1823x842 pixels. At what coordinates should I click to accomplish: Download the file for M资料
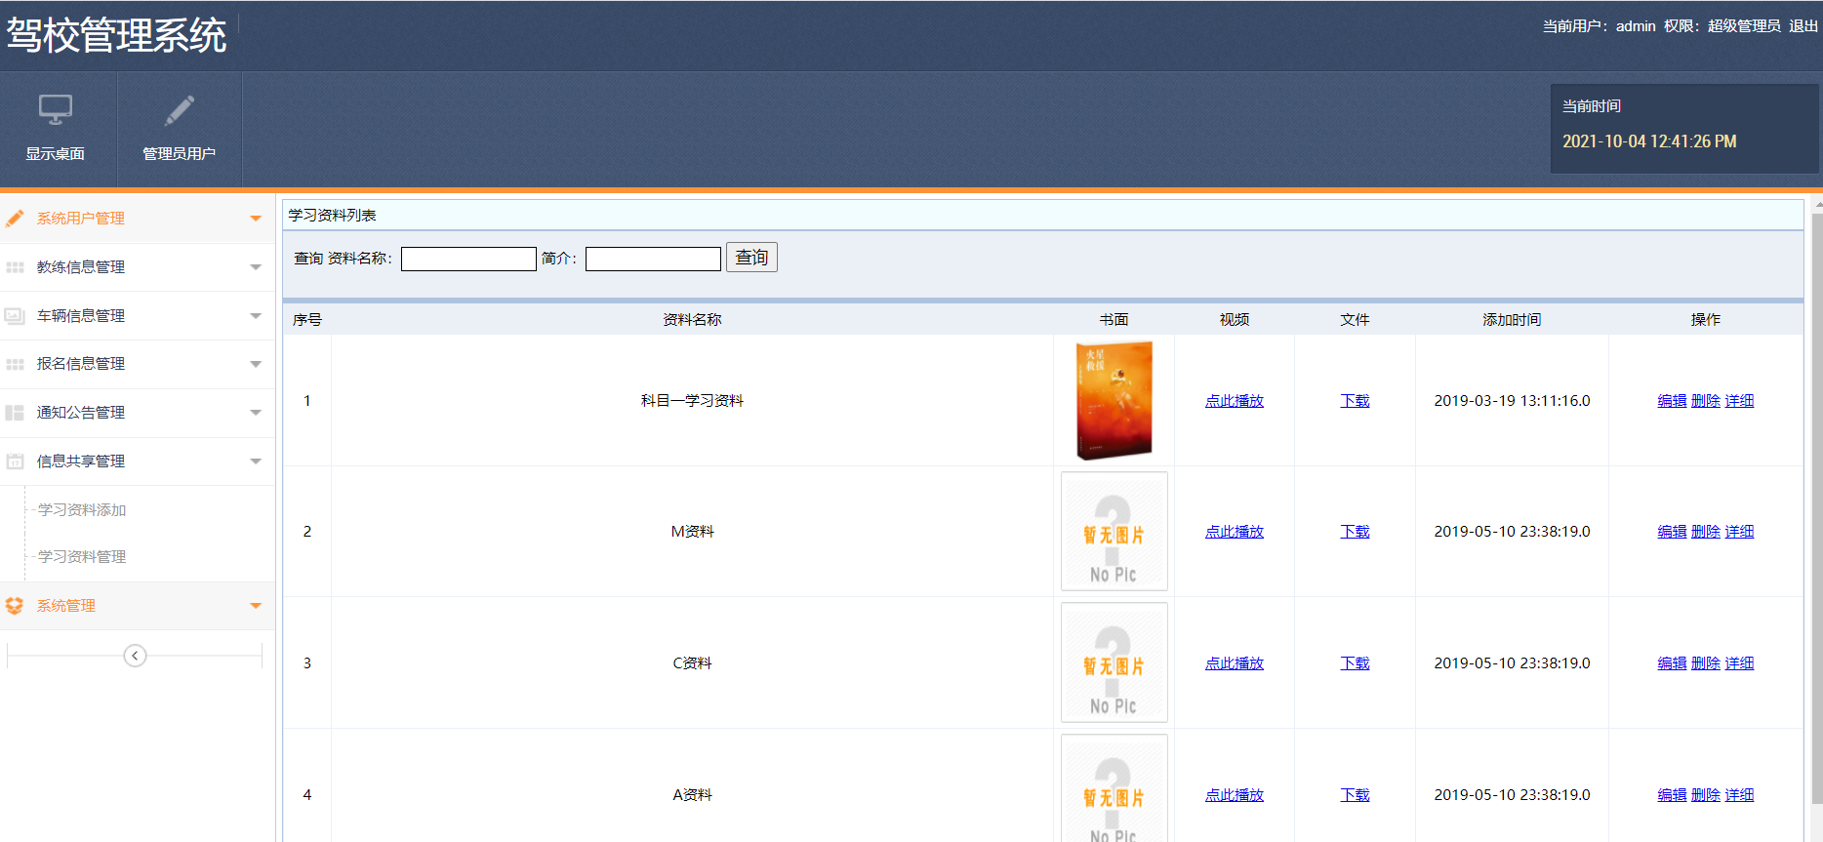pos(1355,532)
